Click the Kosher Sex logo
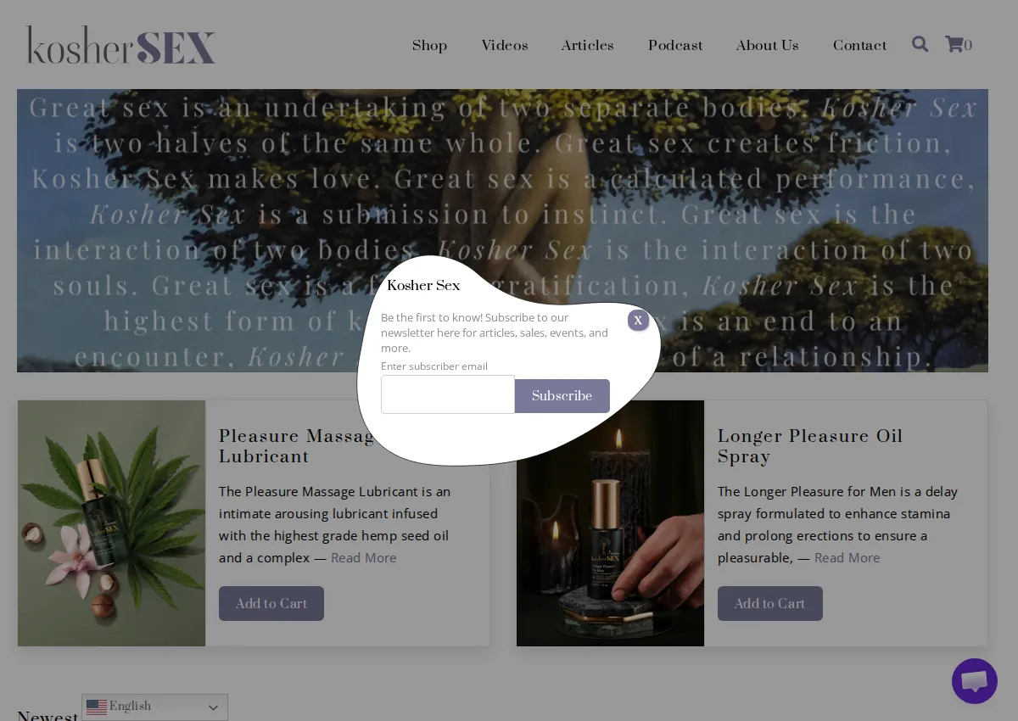The width and height of the screenshot is (1018, 721). (x=120, y=45)
